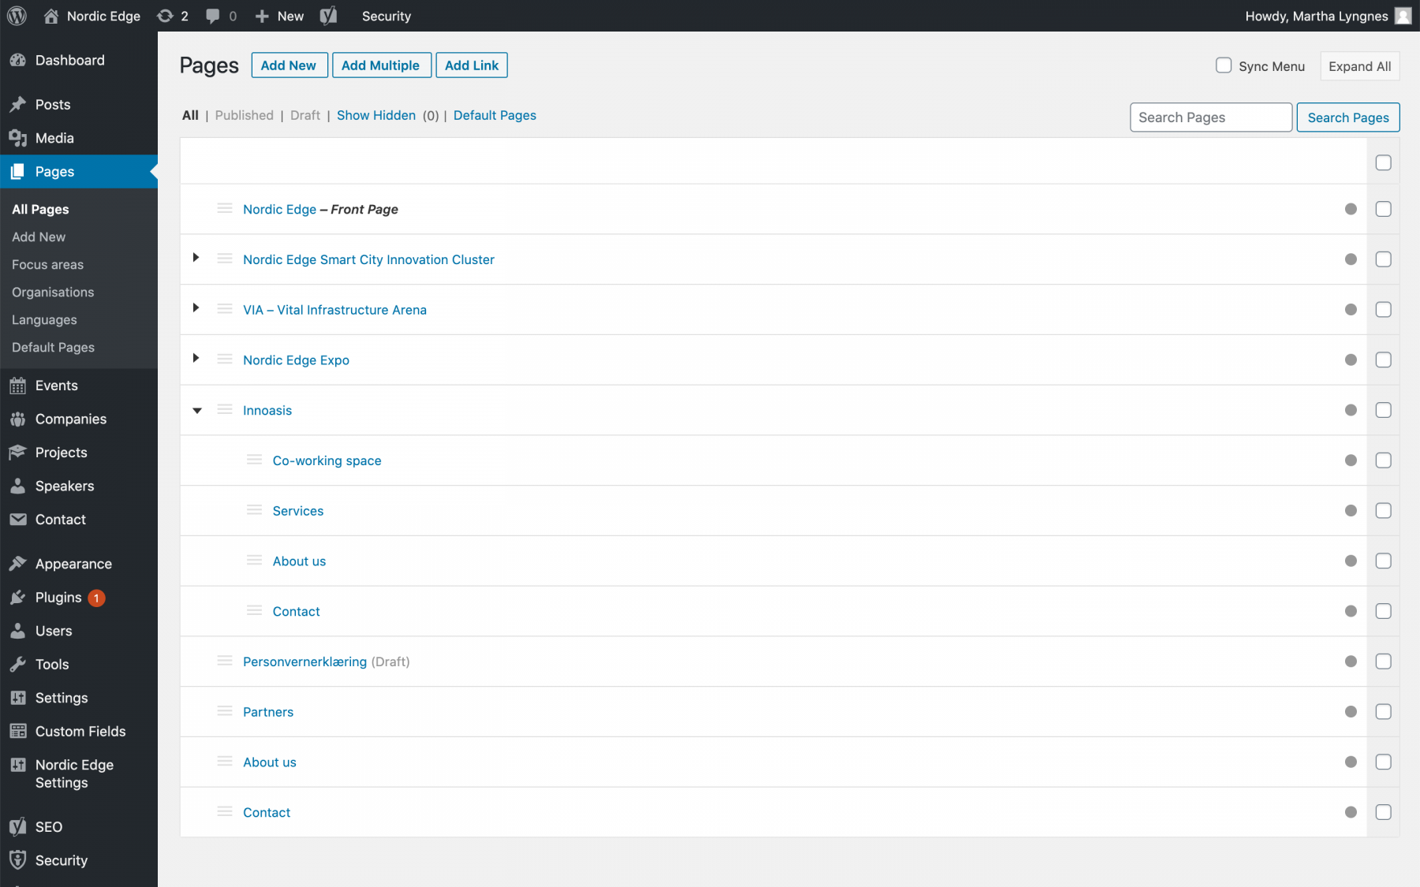Open the Personvernerklæring draft page
1420x887 pixels.
305,662
